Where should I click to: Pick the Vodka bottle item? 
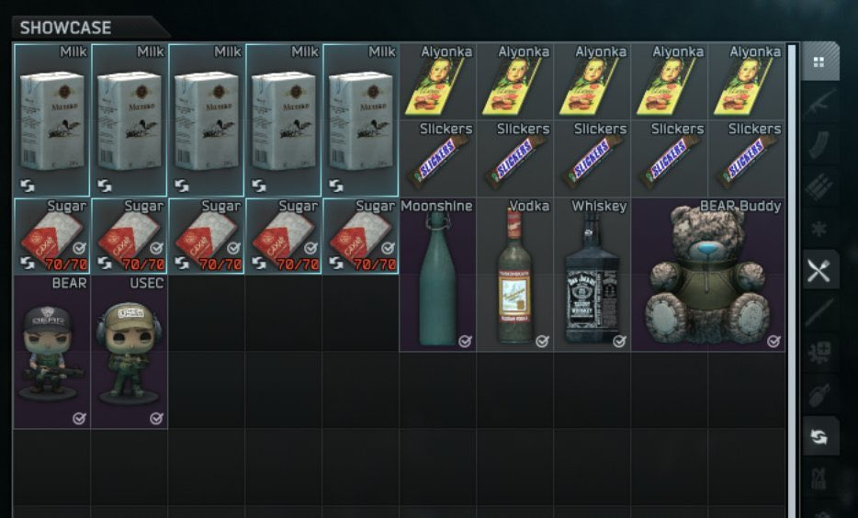(x=515, y=275)
